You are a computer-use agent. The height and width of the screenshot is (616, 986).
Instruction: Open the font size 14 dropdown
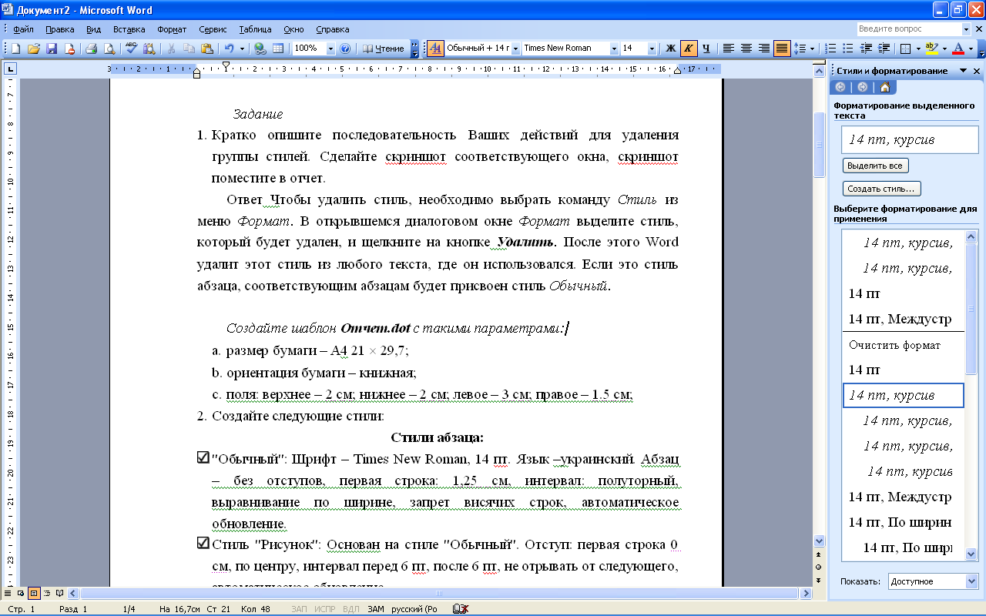point(652,49)
